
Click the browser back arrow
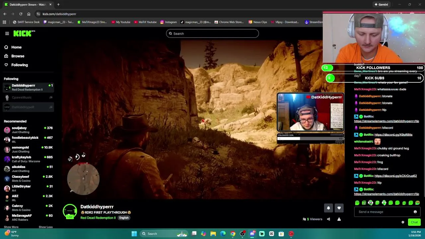pos(5,14)
